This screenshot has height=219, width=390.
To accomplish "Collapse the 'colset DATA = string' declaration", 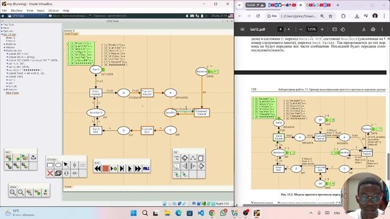I will click(7, 57).
